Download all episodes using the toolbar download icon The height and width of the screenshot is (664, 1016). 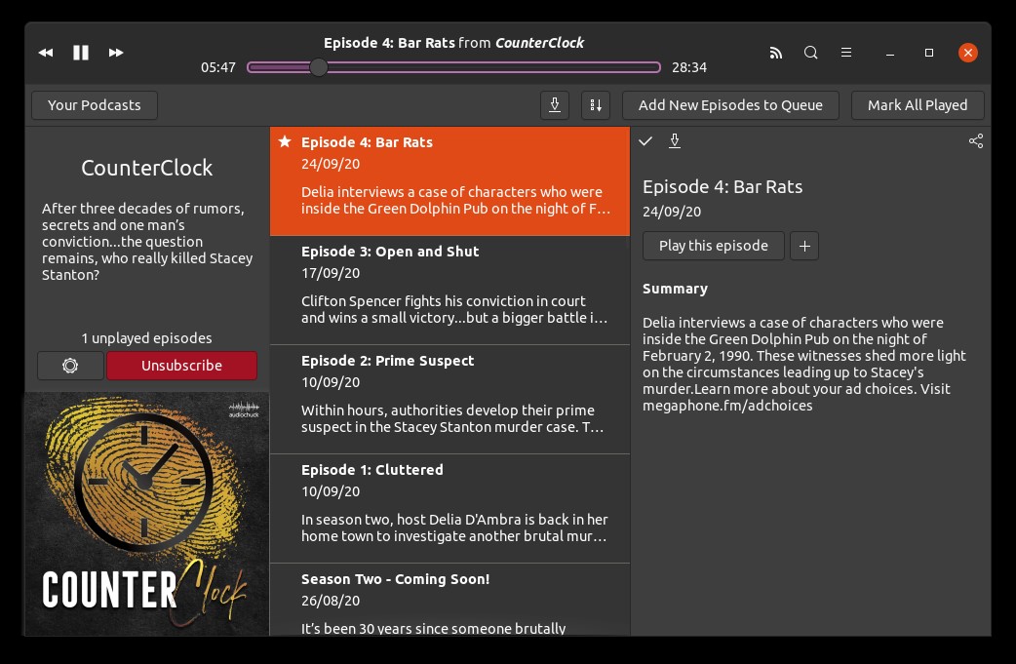point(555,105)
